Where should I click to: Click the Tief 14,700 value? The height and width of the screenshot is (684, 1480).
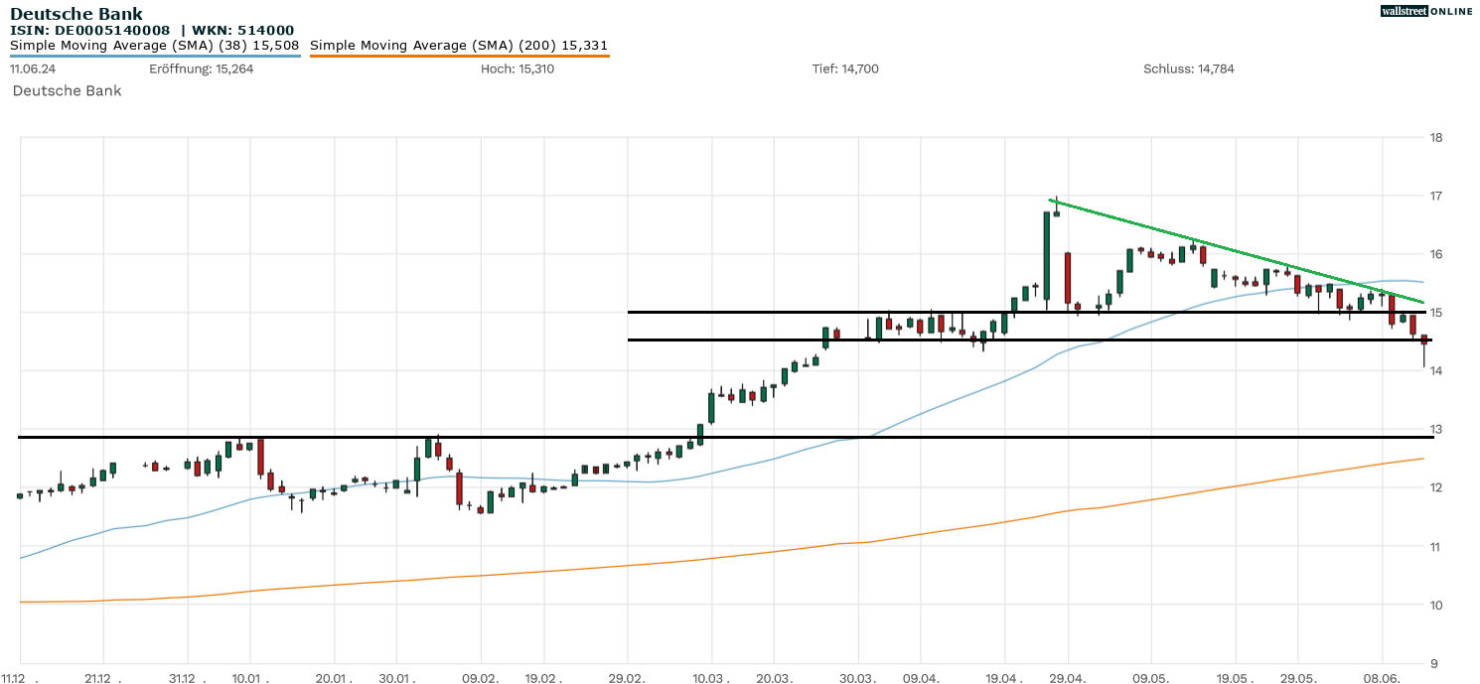pyautogui.click(x=844, y=68)
